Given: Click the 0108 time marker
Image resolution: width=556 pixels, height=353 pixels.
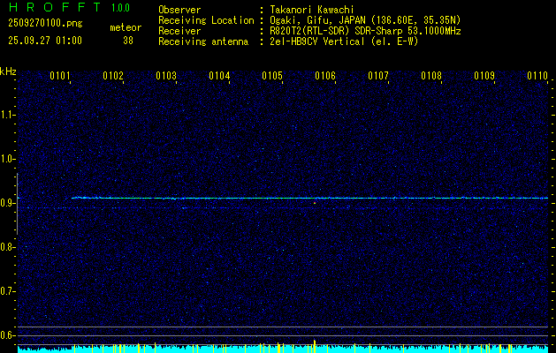Looking at the screenshot, I should 431,76.
